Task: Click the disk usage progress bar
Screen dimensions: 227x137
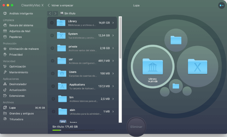Action: coord(73,130)
